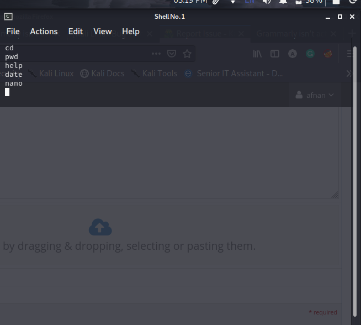Maximize the Shell No.1 window
Screen dimensions: 361x325
pos(340,17)
